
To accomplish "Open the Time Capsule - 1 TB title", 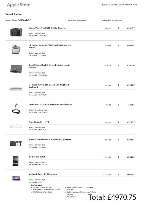I will tap(39, 122).
